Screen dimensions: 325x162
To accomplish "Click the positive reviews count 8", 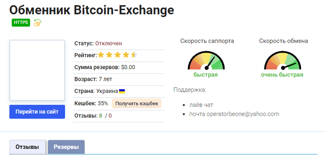I will point(101,116).
